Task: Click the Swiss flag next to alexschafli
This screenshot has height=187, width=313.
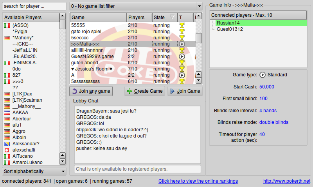Action: tap(7, 150)
